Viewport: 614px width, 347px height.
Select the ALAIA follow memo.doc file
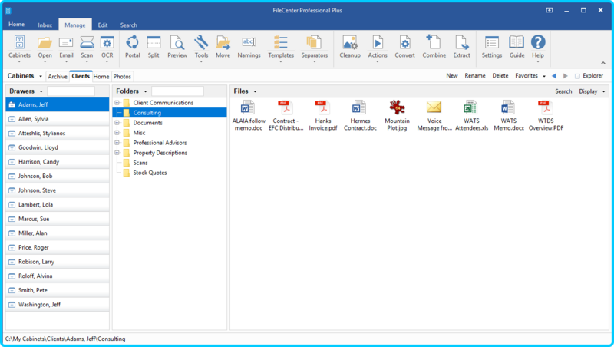pos(249,115)
